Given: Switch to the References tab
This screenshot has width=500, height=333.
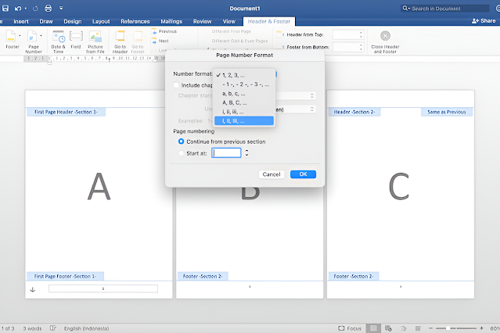Looking at the screenshot, I should (135, 21).
